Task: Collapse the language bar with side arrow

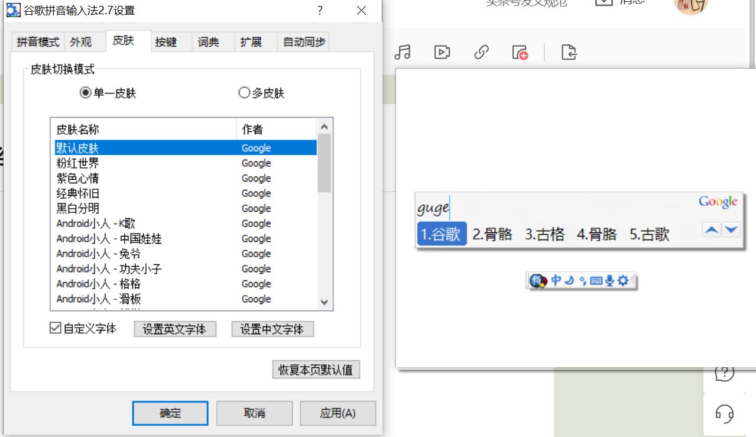Action: tap(632, 281)
